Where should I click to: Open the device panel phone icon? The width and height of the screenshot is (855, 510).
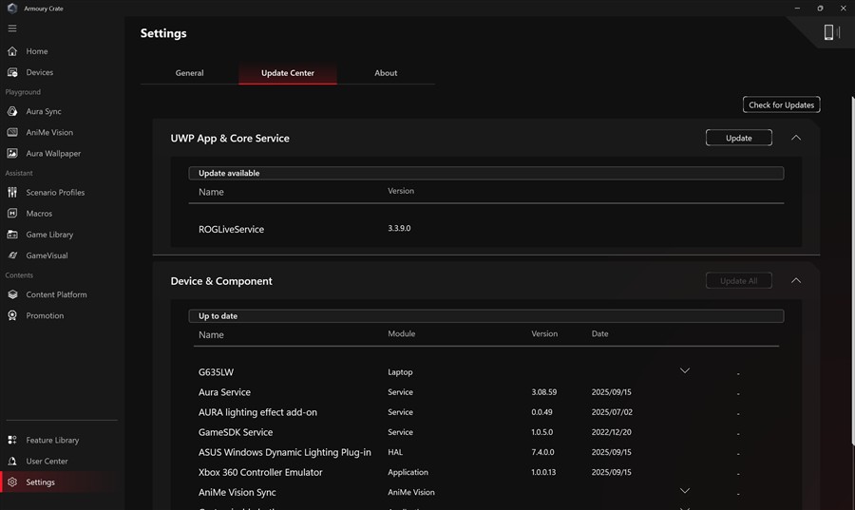tap(829, 32)
